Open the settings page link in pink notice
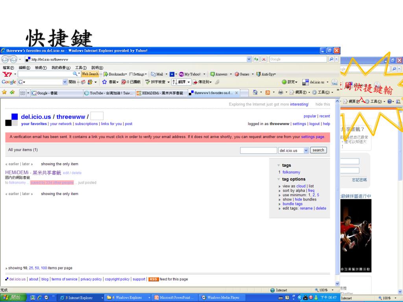This screenshot has height=302, width=403. coord(312,137)
